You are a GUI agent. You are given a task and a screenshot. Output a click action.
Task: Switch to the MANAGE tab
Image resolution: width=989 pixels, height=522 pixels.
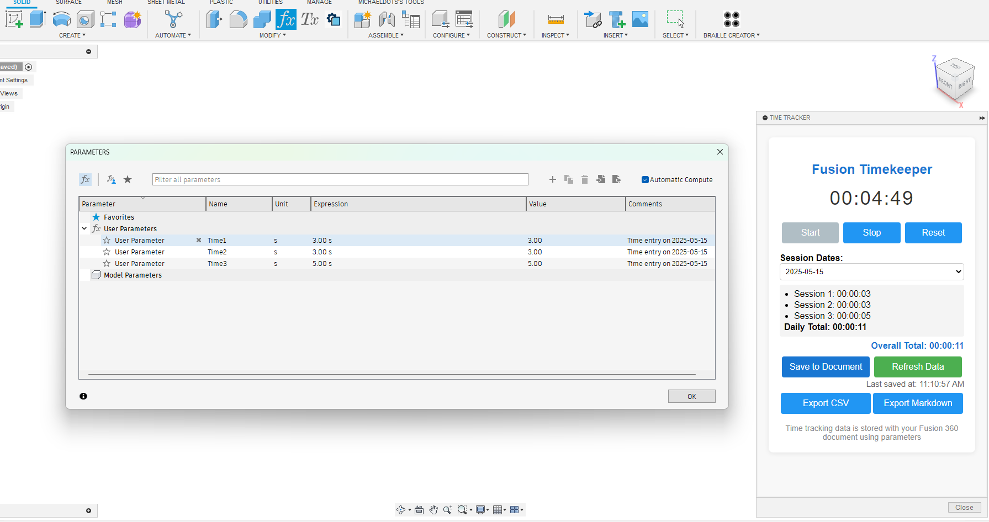pos(320,2)
